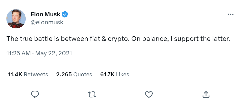
Task: Click the May 22, 2021 date
Action: point(54,53)
